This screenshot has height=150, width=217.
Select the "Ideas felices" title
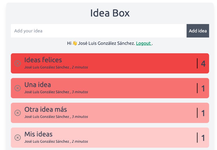click(43, 60)
